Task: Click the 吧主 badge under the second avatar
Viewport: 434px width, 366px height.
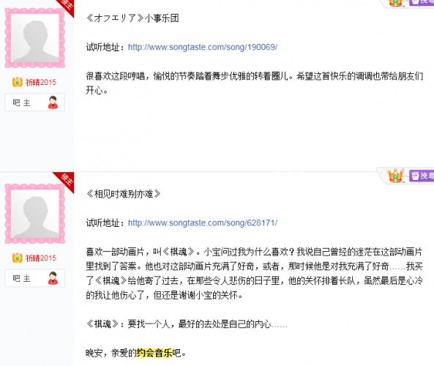Action: coord(35,278)
